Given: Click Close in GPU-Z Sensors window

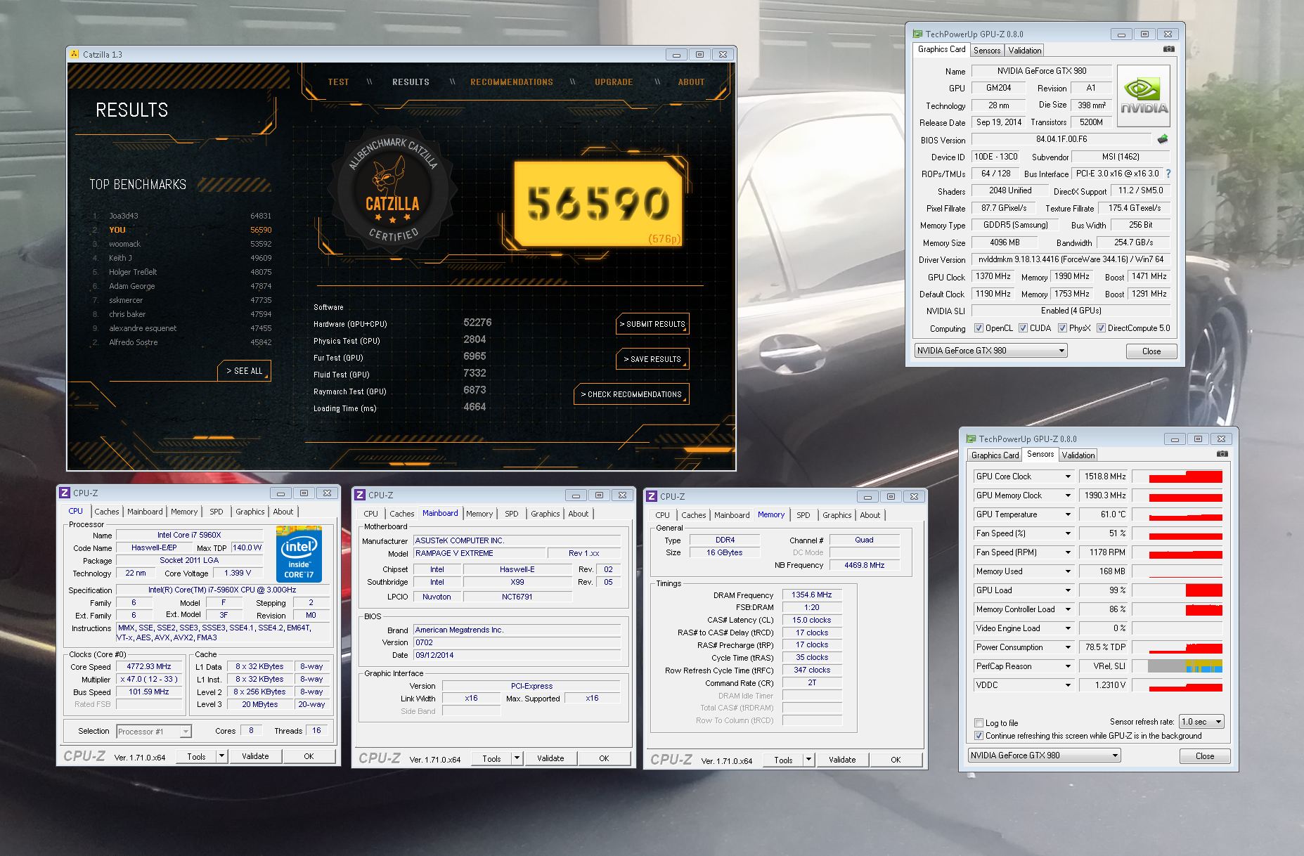Looking at the screenshot, I should (x=1205, y=756).
